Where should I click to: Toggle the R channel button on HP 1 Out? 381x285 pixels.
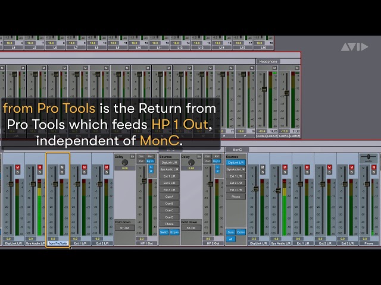(151, 172)
